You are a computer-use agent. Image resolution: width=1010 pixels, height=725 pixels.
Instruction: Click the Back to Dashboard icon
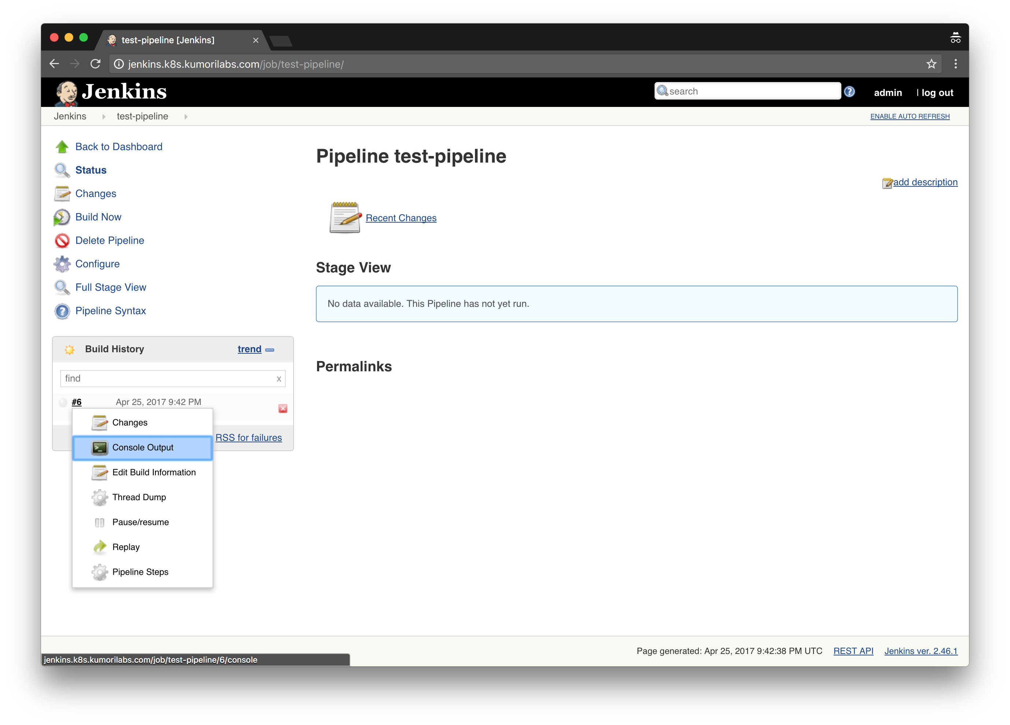(62, 146)
